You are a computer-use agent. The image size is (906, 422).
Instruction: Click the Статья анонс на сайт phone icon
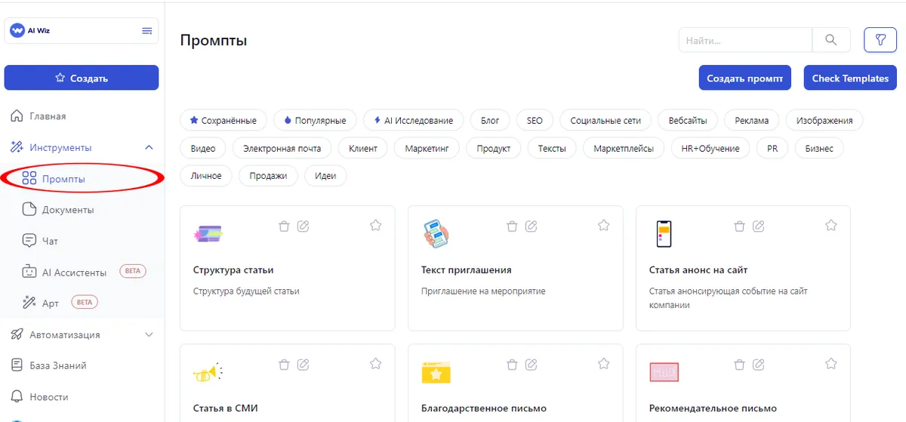(664, 235)
